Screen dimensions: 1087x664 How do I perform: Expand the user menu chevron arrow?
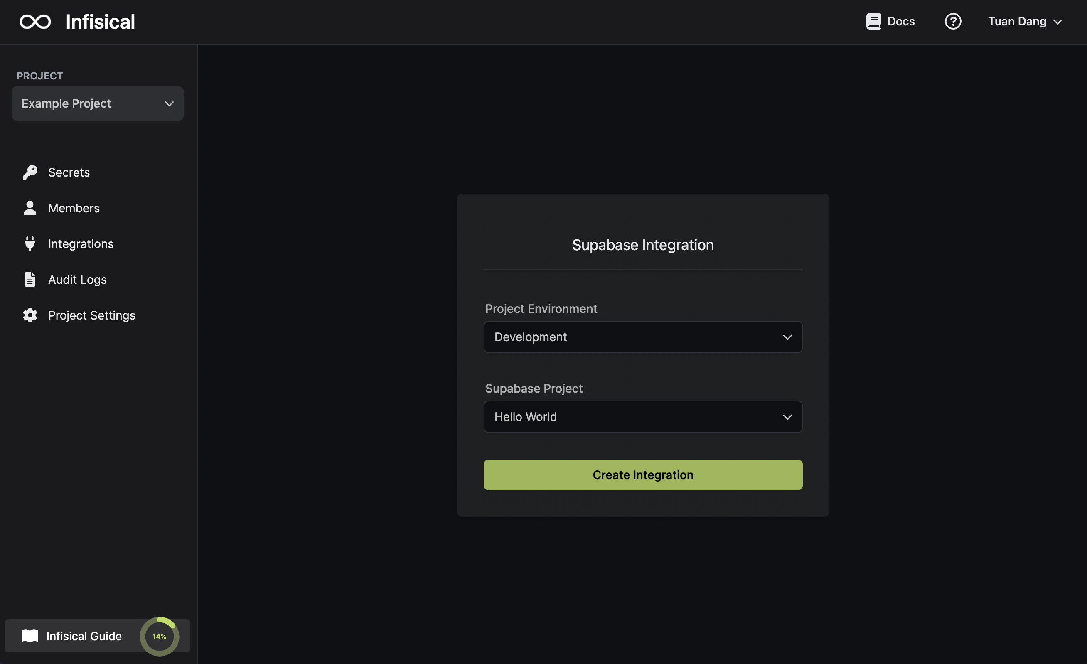tap(1057, 22)
